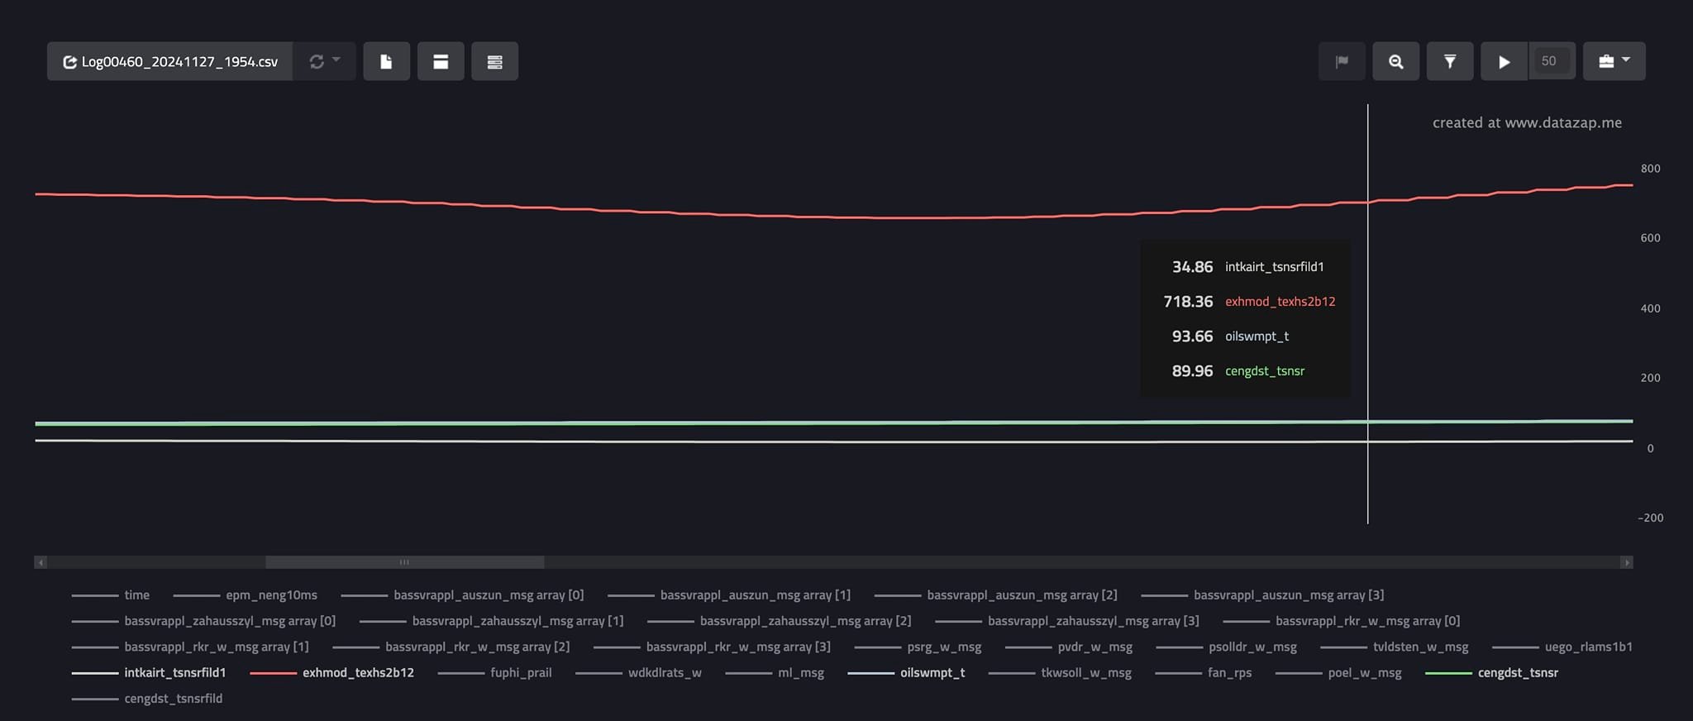The height and width of the screenshot is (721, 1693).
Task: Open log file Log00460_20241127_1954.csv button
Action: click(x=170, y=61)
